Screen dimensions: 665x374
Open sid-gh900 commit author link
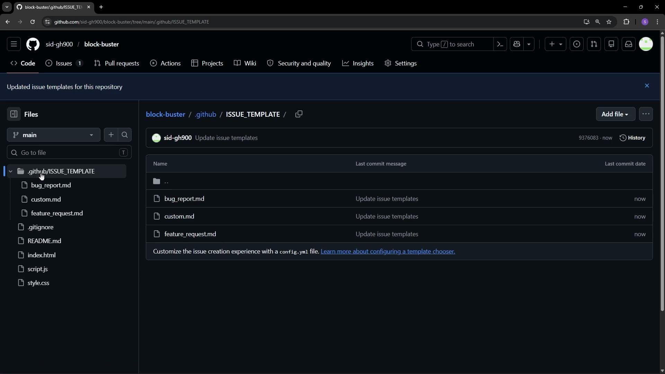pos(178,138)
